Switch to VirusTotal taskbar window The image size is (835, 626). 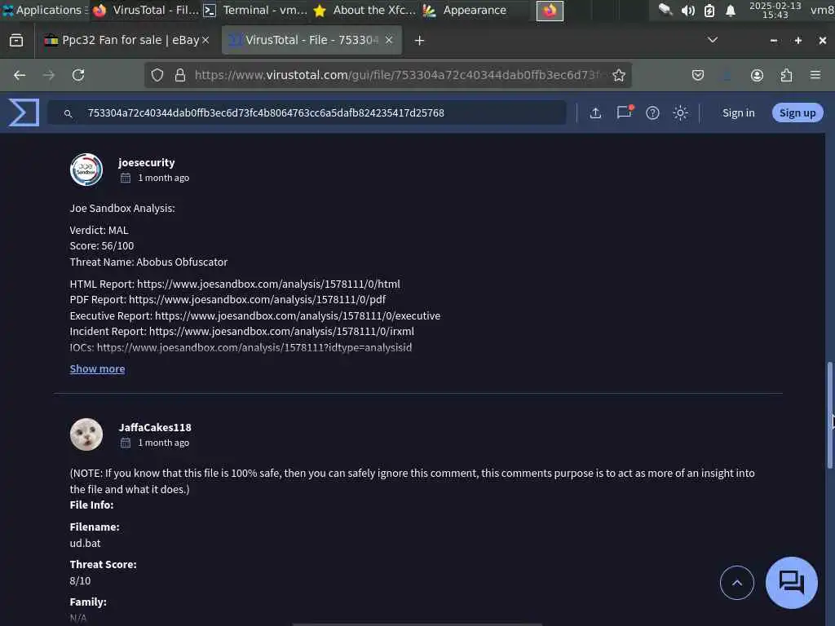point(145,10)
